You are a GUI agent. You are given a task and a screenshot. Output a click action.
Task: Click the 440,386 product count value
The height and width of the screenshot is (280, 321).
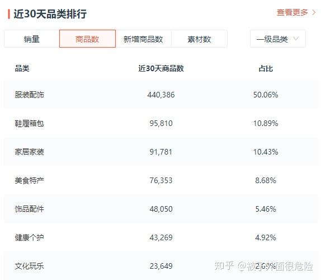tap(161, 95)
